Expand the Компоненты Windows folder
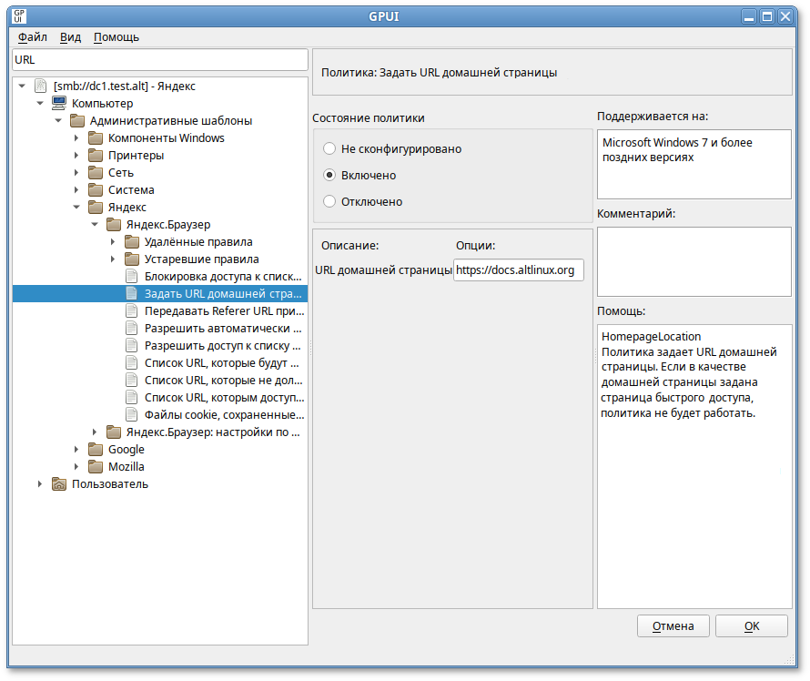Viewport: 810px width, 681px height. point(76,138)
